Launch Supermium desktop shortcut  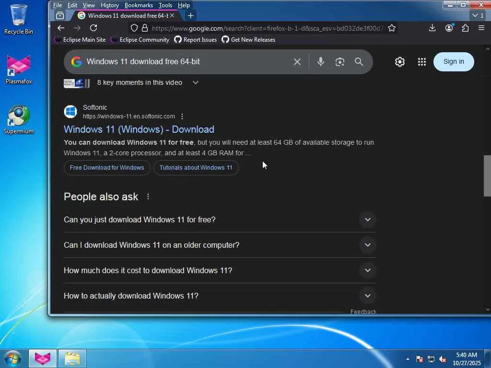[x=19, y=119]
